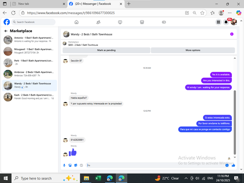Open Facebook Home feed icon
Viewport: 244px width, 183px height.
tap(77, 22)
